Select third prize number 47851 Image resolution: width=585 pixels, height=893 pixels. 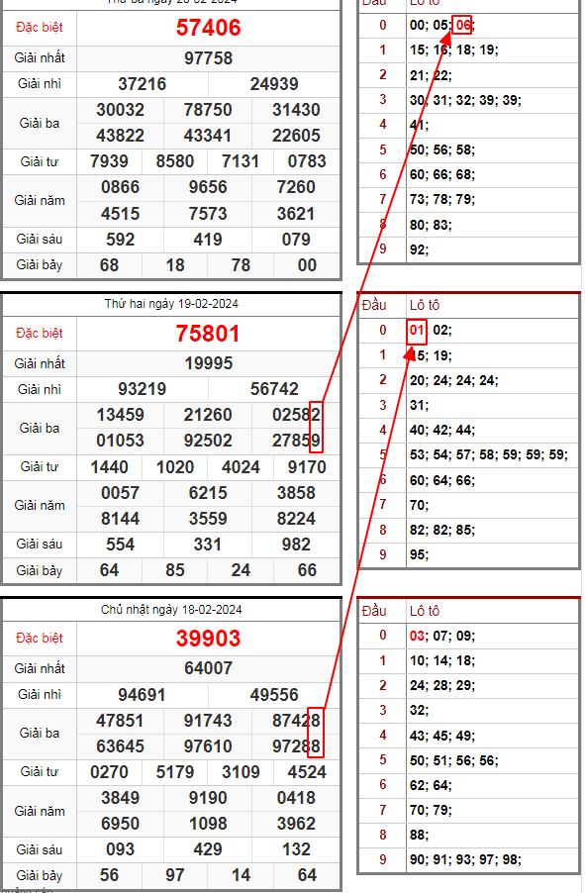pyautogui.click(x=120, y=721)
